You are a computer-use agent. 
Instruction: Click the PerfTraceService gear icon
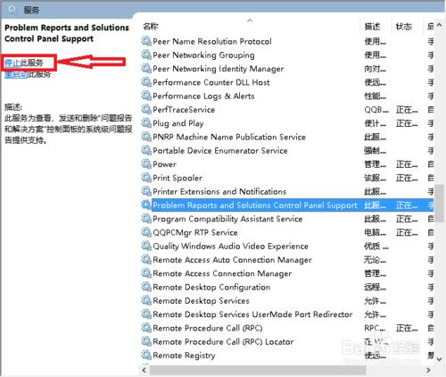(x=146, y=109)
